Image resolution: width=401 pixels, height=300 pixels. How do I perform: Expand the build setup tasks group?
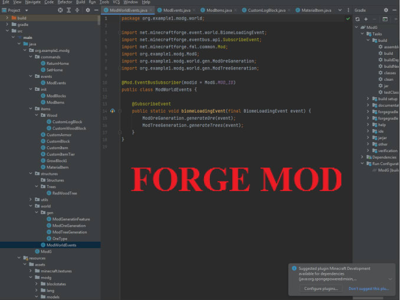[368, 98]
